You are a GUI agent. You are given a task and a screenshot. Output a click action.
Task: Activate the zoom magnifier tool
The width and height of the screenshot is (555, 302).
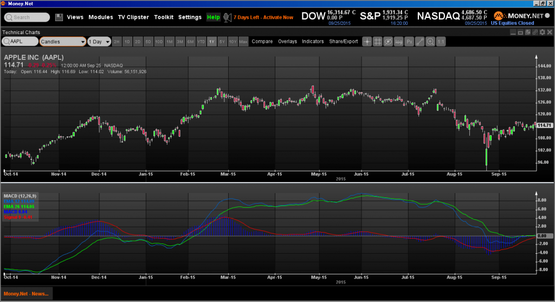(430, 42)
